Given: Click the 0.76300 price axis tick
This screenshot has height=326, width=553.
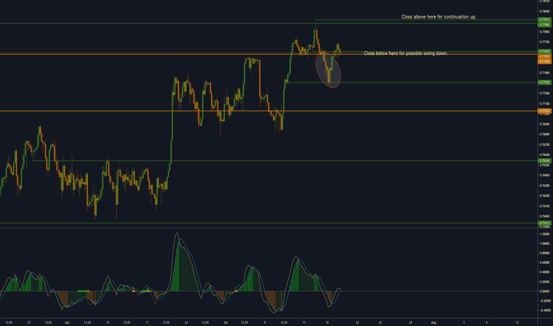Looking at the screenshot, I should 545,186.
